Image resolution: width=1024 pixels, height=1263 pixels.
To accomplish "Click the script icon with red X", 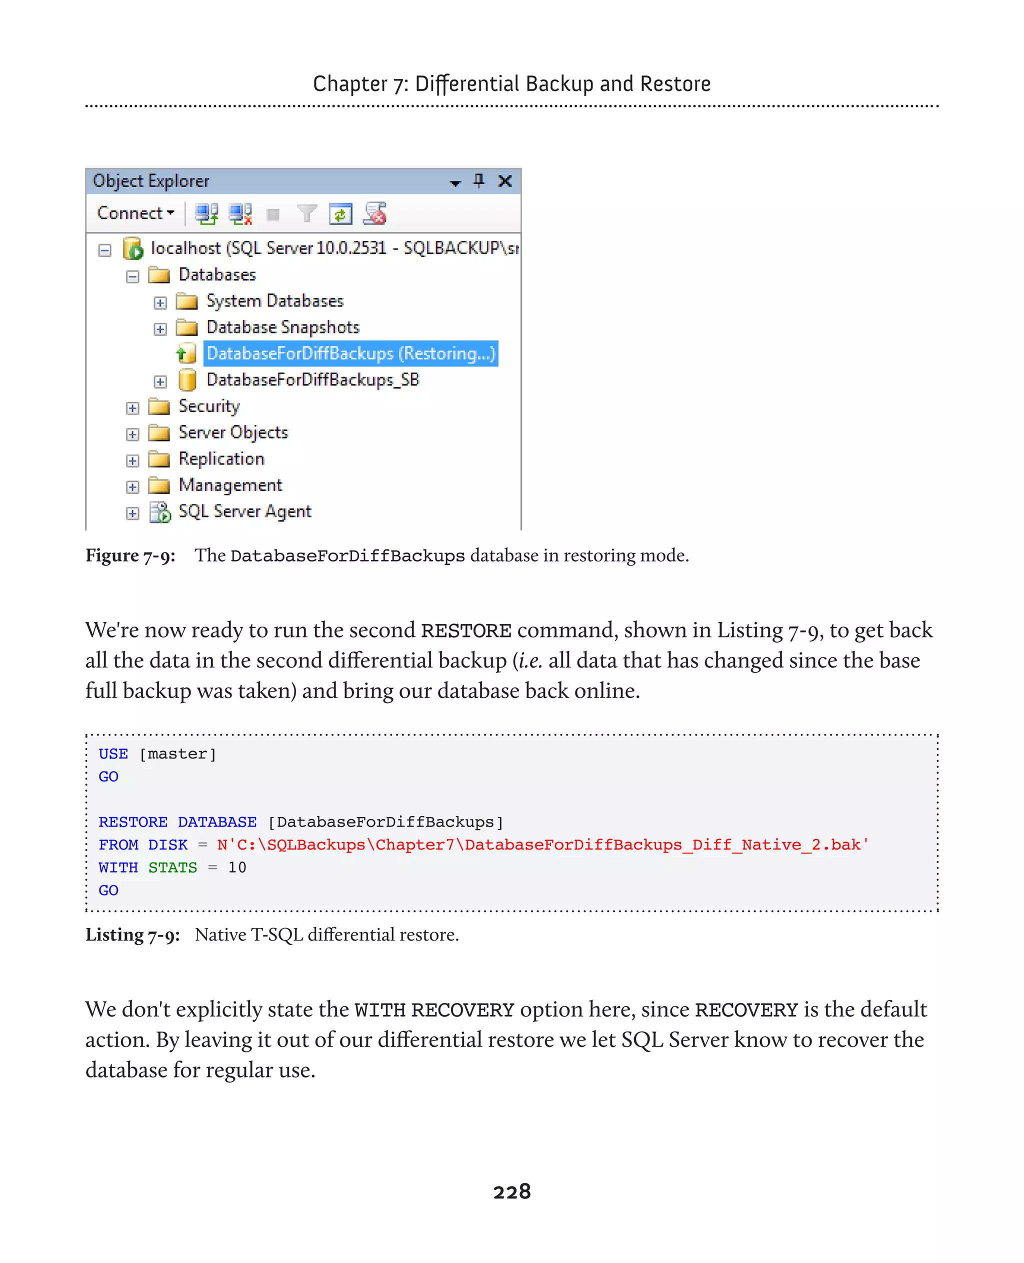I will [x=374, y=213].
